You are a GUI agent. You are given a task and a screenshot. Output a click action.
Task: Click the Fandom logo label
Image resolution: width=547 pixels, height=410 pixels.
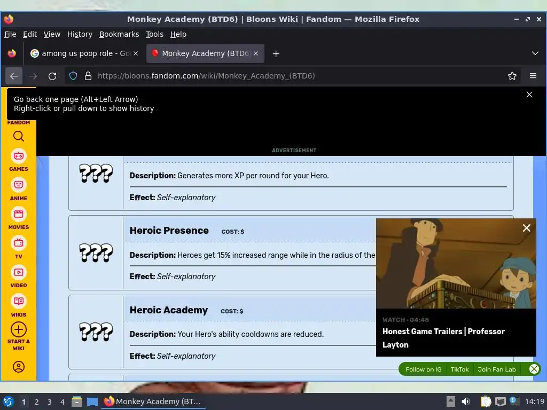click(19, 122)
